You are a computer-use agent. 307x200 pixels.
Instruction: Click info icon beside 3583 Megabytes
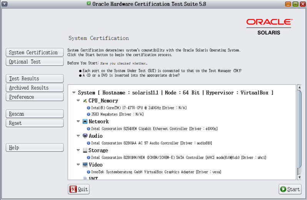click(x=88, y=114)
